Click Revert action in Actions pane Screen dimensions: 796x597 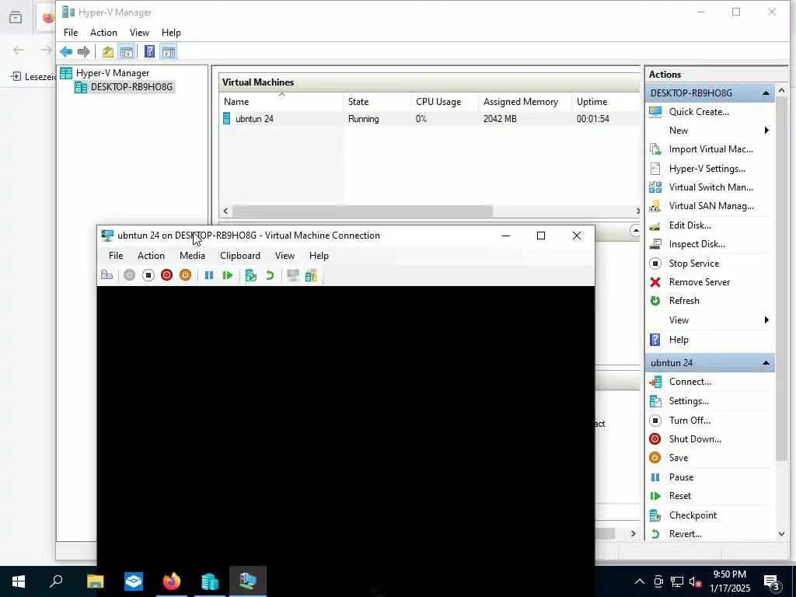pos(685,534)
